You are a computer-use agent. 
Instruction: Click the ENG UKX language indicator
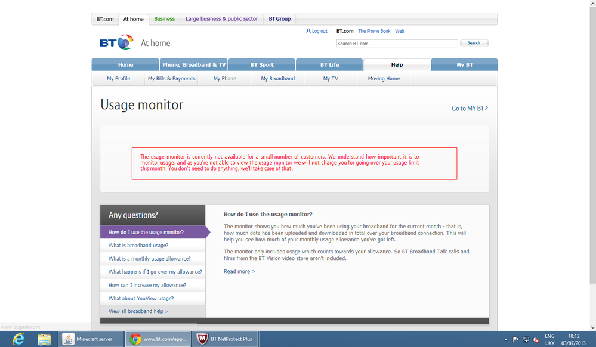coord(549,339)
